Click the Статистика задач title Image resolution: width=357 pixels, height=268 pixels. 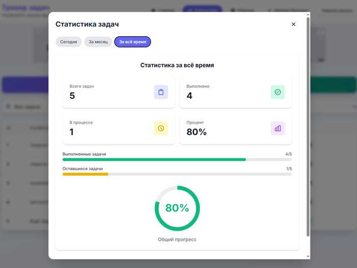(87, 24)
